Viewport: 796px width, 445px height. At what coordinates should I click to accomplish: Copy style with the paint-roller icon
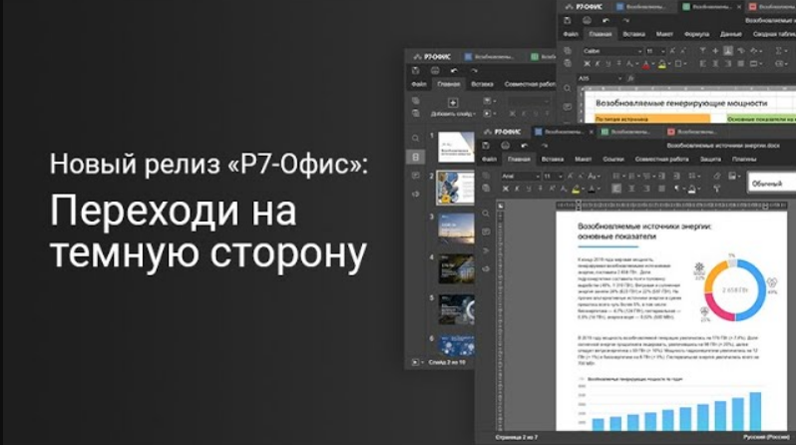coord(717,189)
